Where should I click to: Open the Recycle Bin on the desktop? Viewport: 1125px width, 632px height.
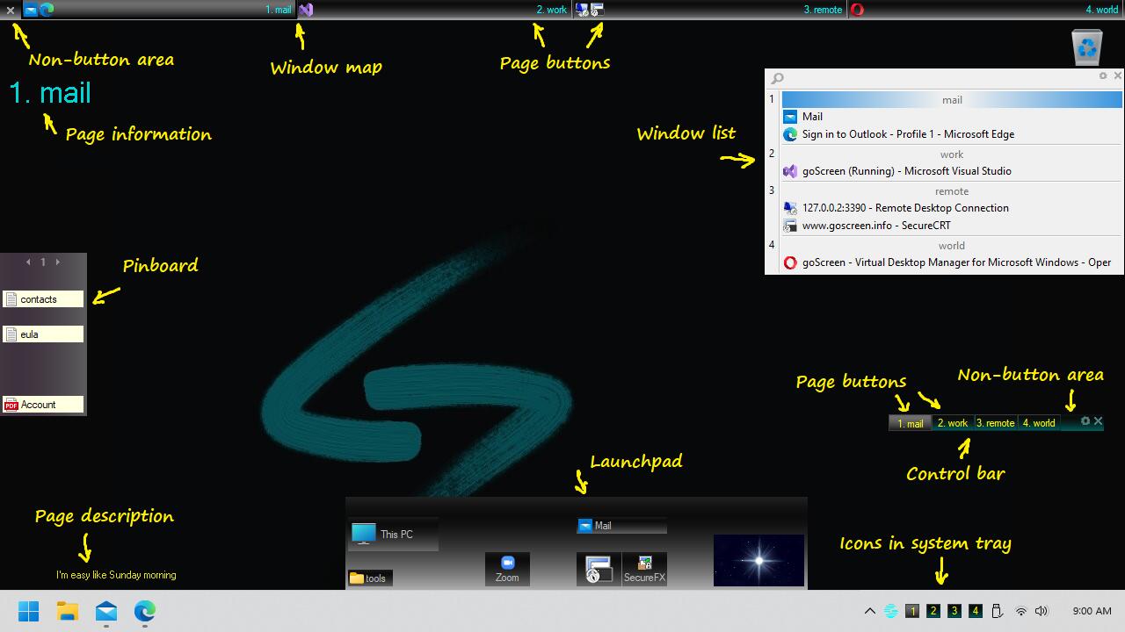[x=1087, y=47]
